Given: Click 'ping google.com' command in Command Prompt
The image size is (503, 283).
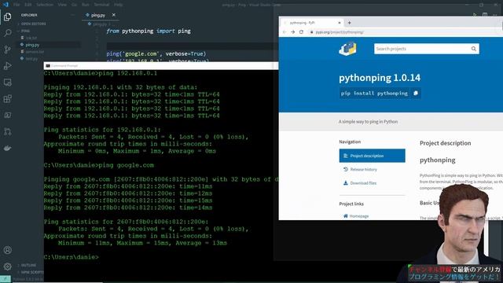Looking at the screenshot, I should click(127, 165).
